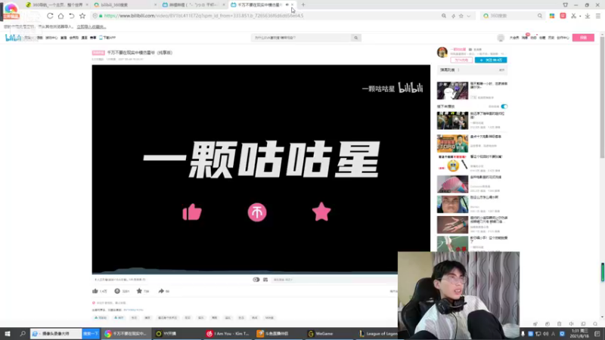Click the scissors screenshot tool icon

click(574, 16)
